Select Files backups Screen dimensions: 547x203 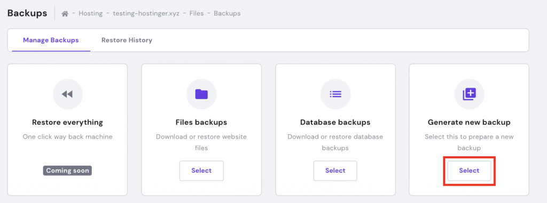pos(201,170)
